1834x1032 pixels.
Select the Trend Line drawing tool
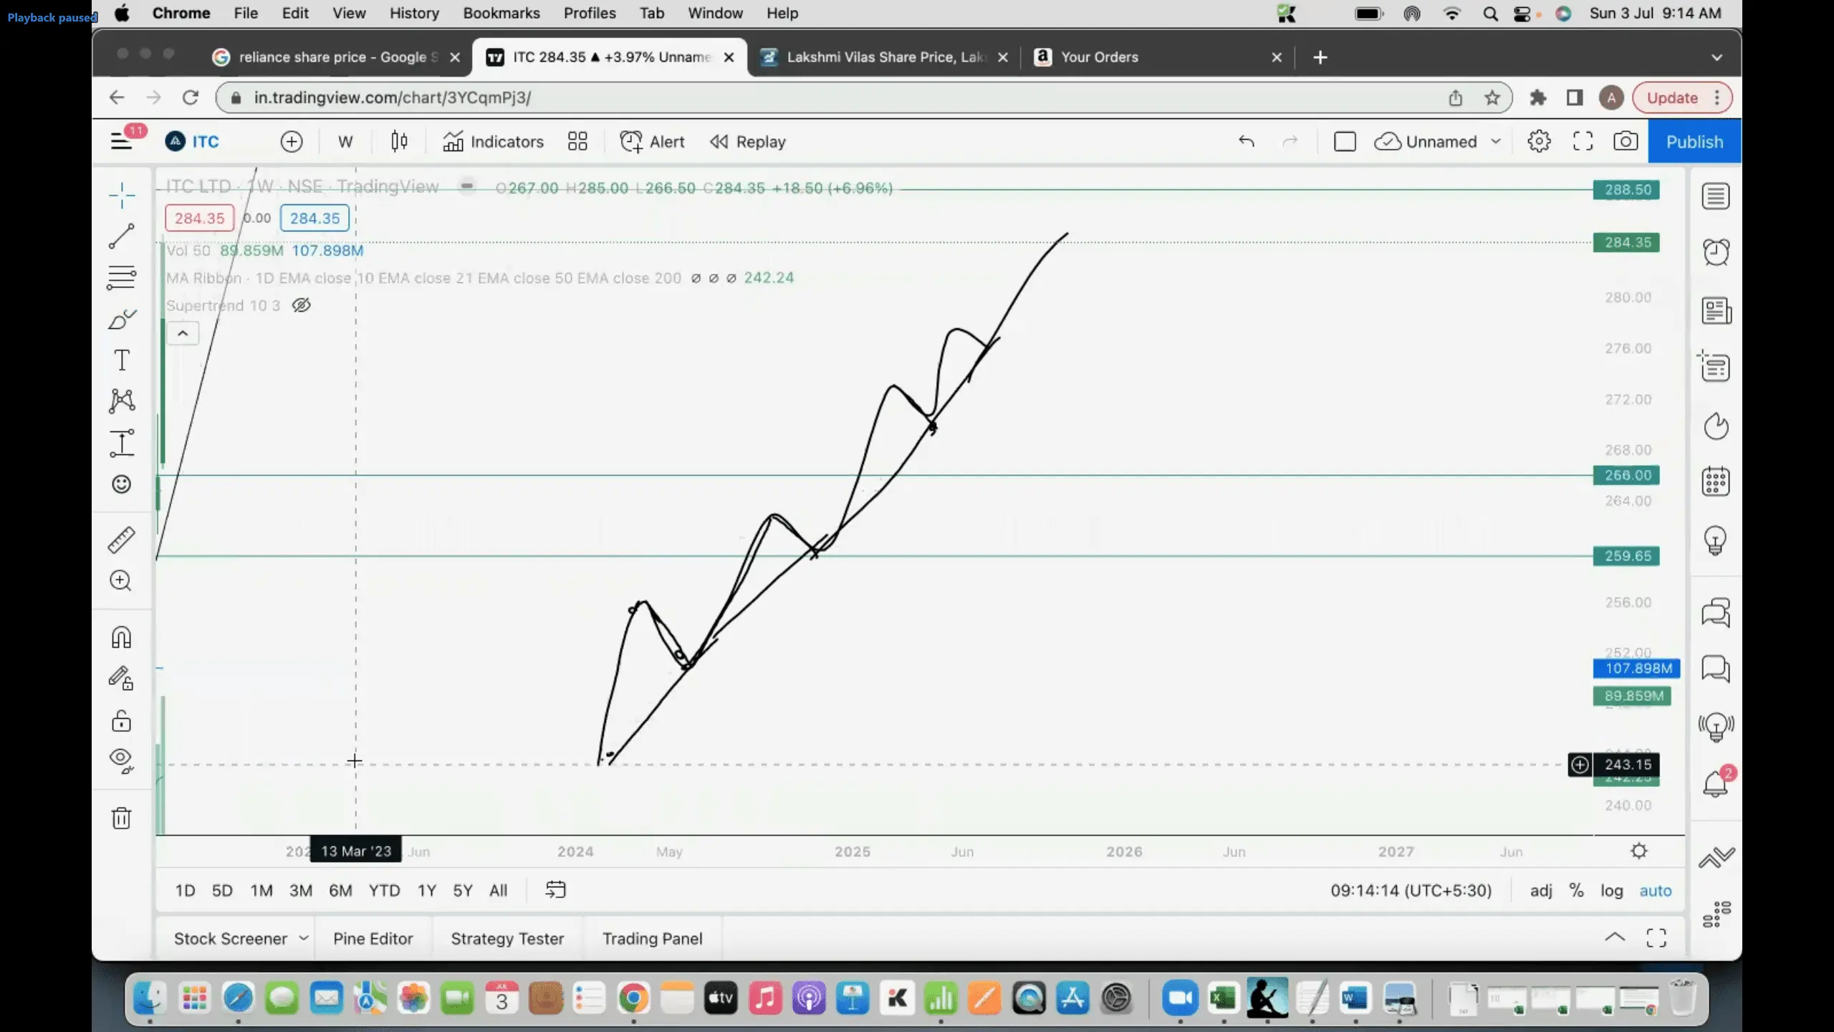121,236
